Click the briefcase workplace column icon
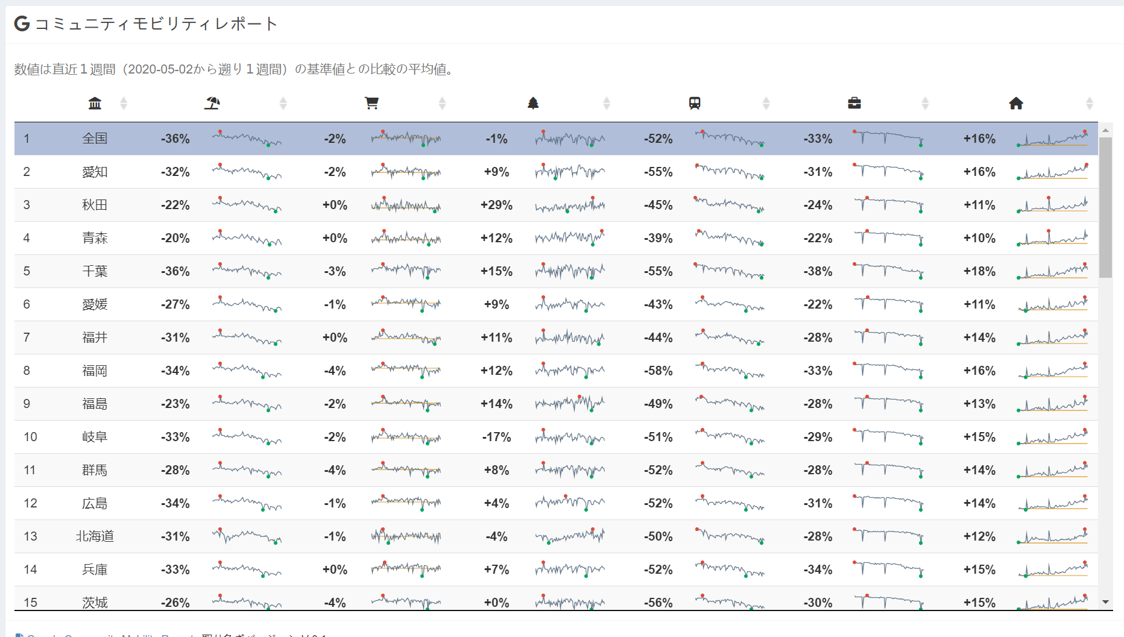Image resolution: width=1124 pixels, height=637 pixels. point(854,103)
